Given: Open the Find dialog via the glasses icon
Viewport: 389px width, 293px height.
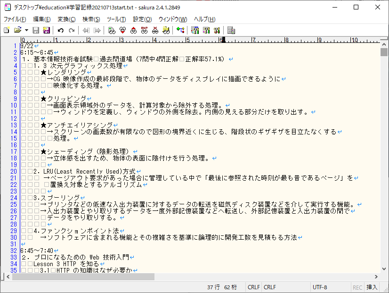Looking at the screenshot, I should click(x=111, y=30).
